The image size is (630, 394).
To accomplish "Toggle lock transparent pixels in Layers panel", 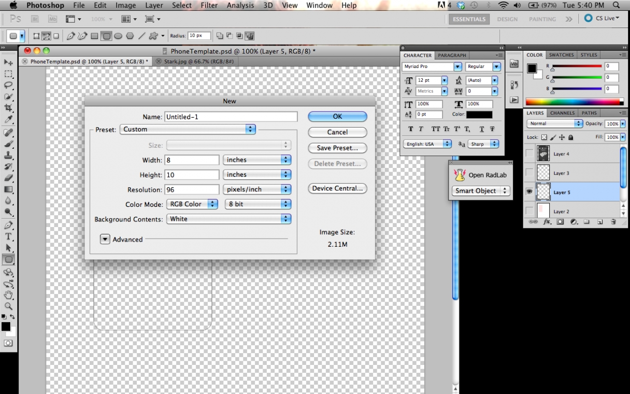I will [x=544, y=137].
